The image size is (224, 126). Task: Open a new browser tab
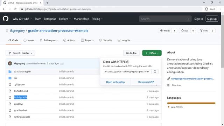[47, 3]
